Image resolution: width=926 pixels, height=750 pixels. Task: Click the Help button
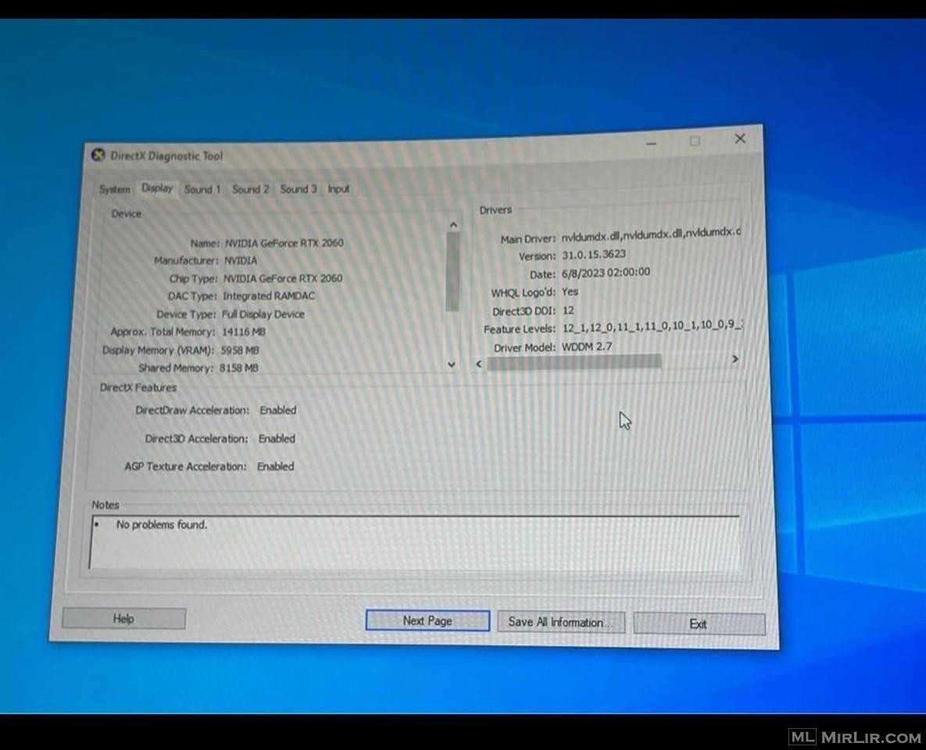pyautogui.click(x=124, y=618)
